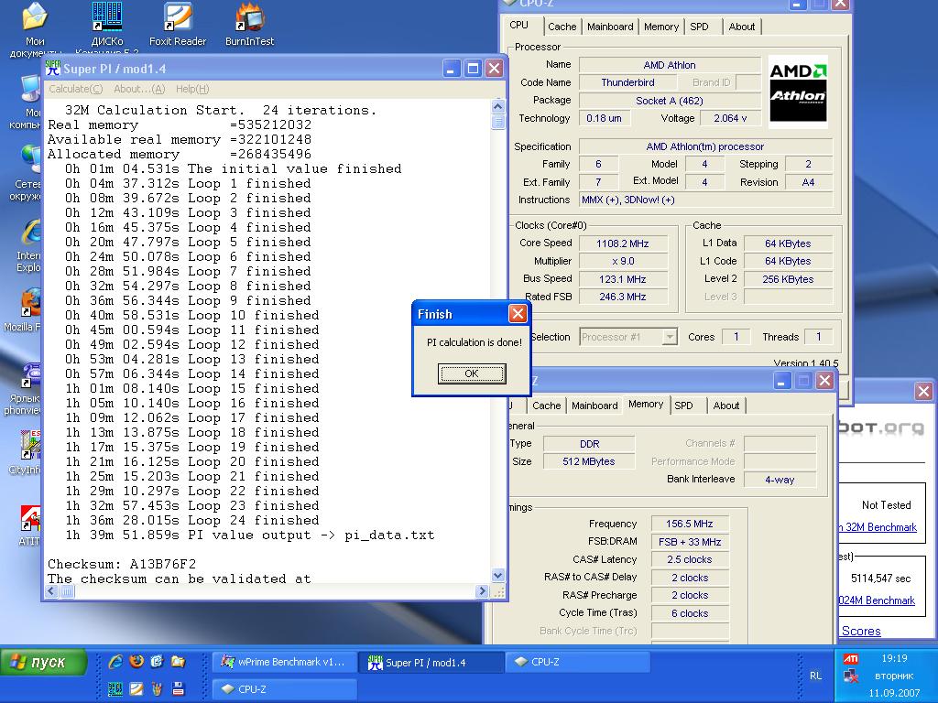
Task: Click the folder icon in Quick Launch
Action: (x=179, y=661)
